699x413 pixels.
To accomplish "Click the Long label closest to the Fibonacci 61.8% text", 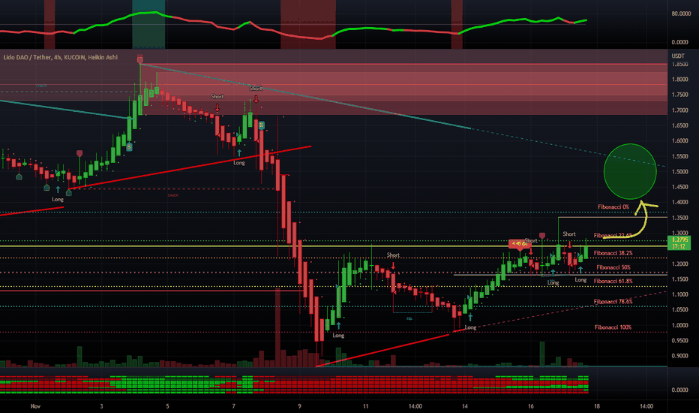I will tap(580, 280).
